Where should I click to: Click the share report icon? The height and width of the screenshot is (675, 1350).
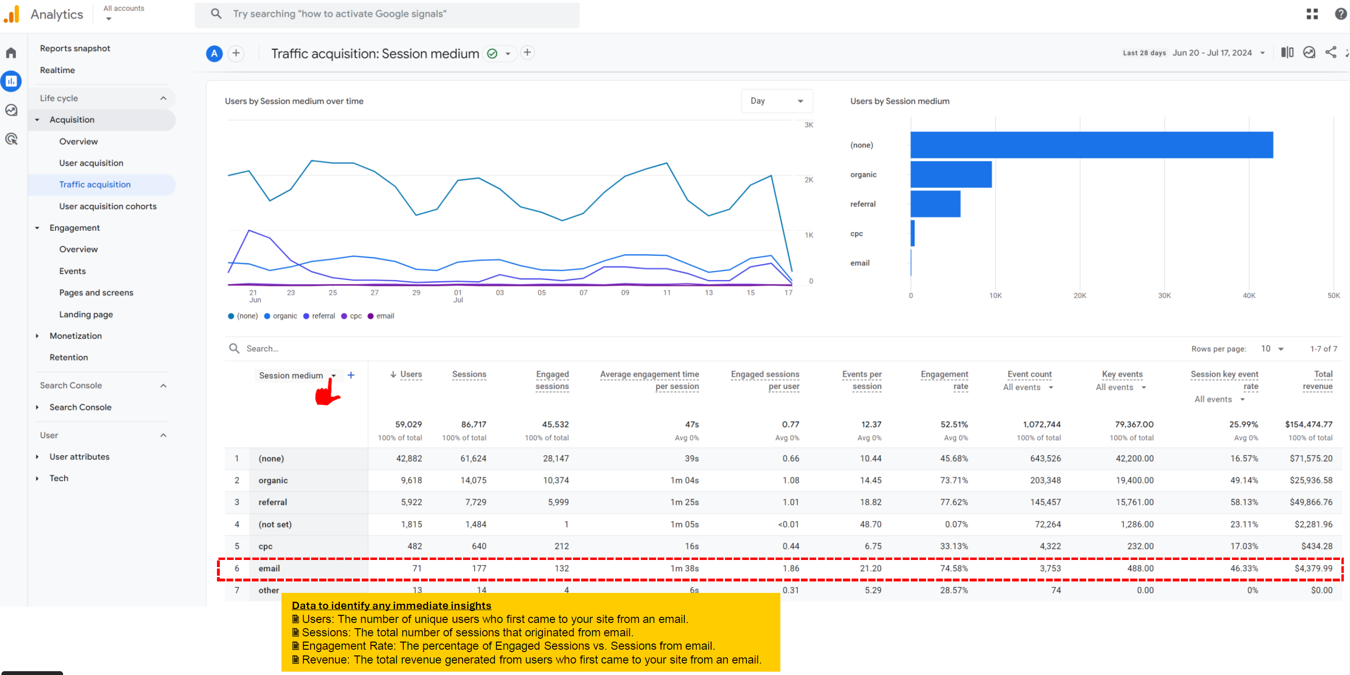pyautogui.click(x=1330, y=53)
